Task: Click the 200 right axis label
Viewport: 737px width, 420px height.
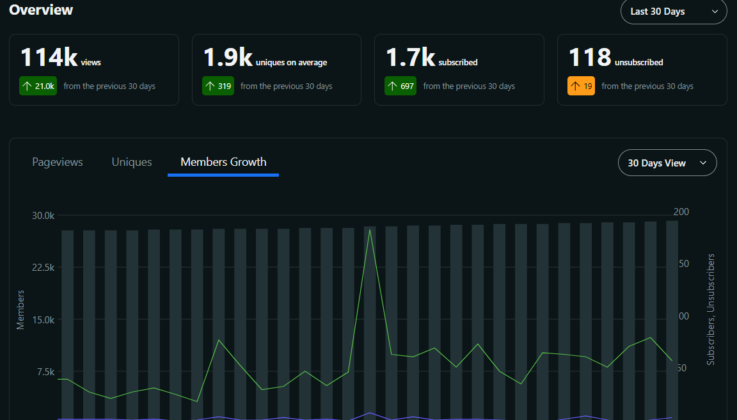Action: pyautogui.click(x=681, y=212)
